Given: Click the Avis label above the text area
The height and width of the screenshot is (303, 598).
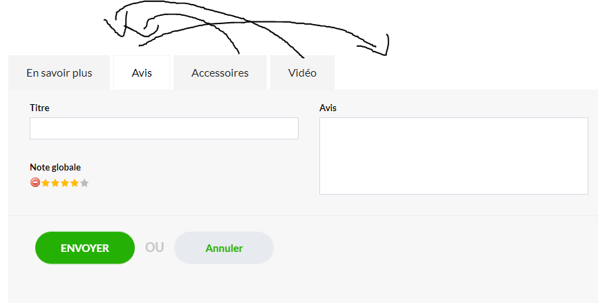Looking at the screenshot, I should [328, 108].
